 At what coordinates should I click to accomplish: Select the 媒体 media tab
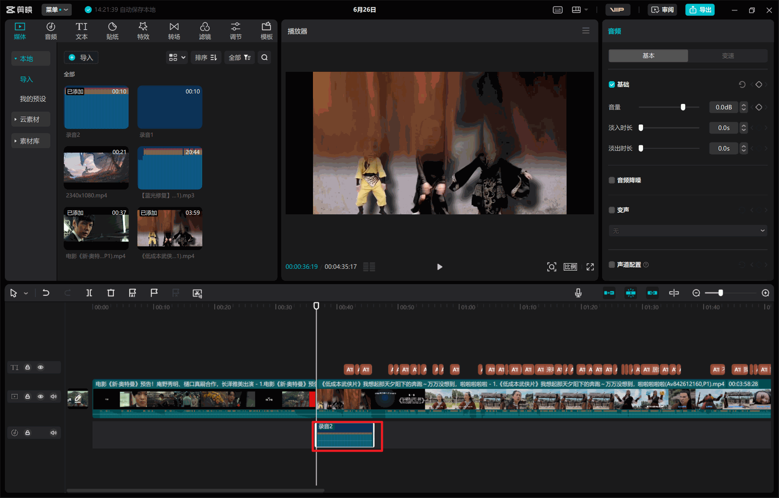coord(20,31)
